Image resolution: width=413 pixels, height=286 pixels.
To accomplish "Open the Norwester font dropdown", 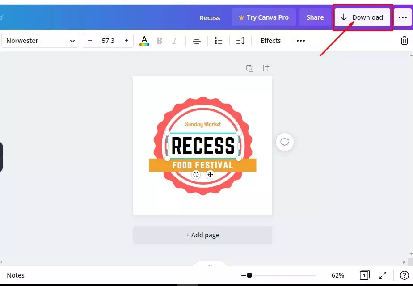I will point(40,41).
